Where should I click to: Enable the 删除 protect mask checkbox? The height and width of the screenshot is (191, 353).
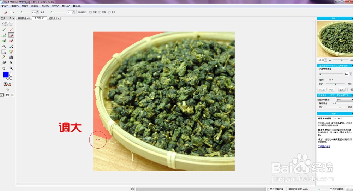[100, 12]
